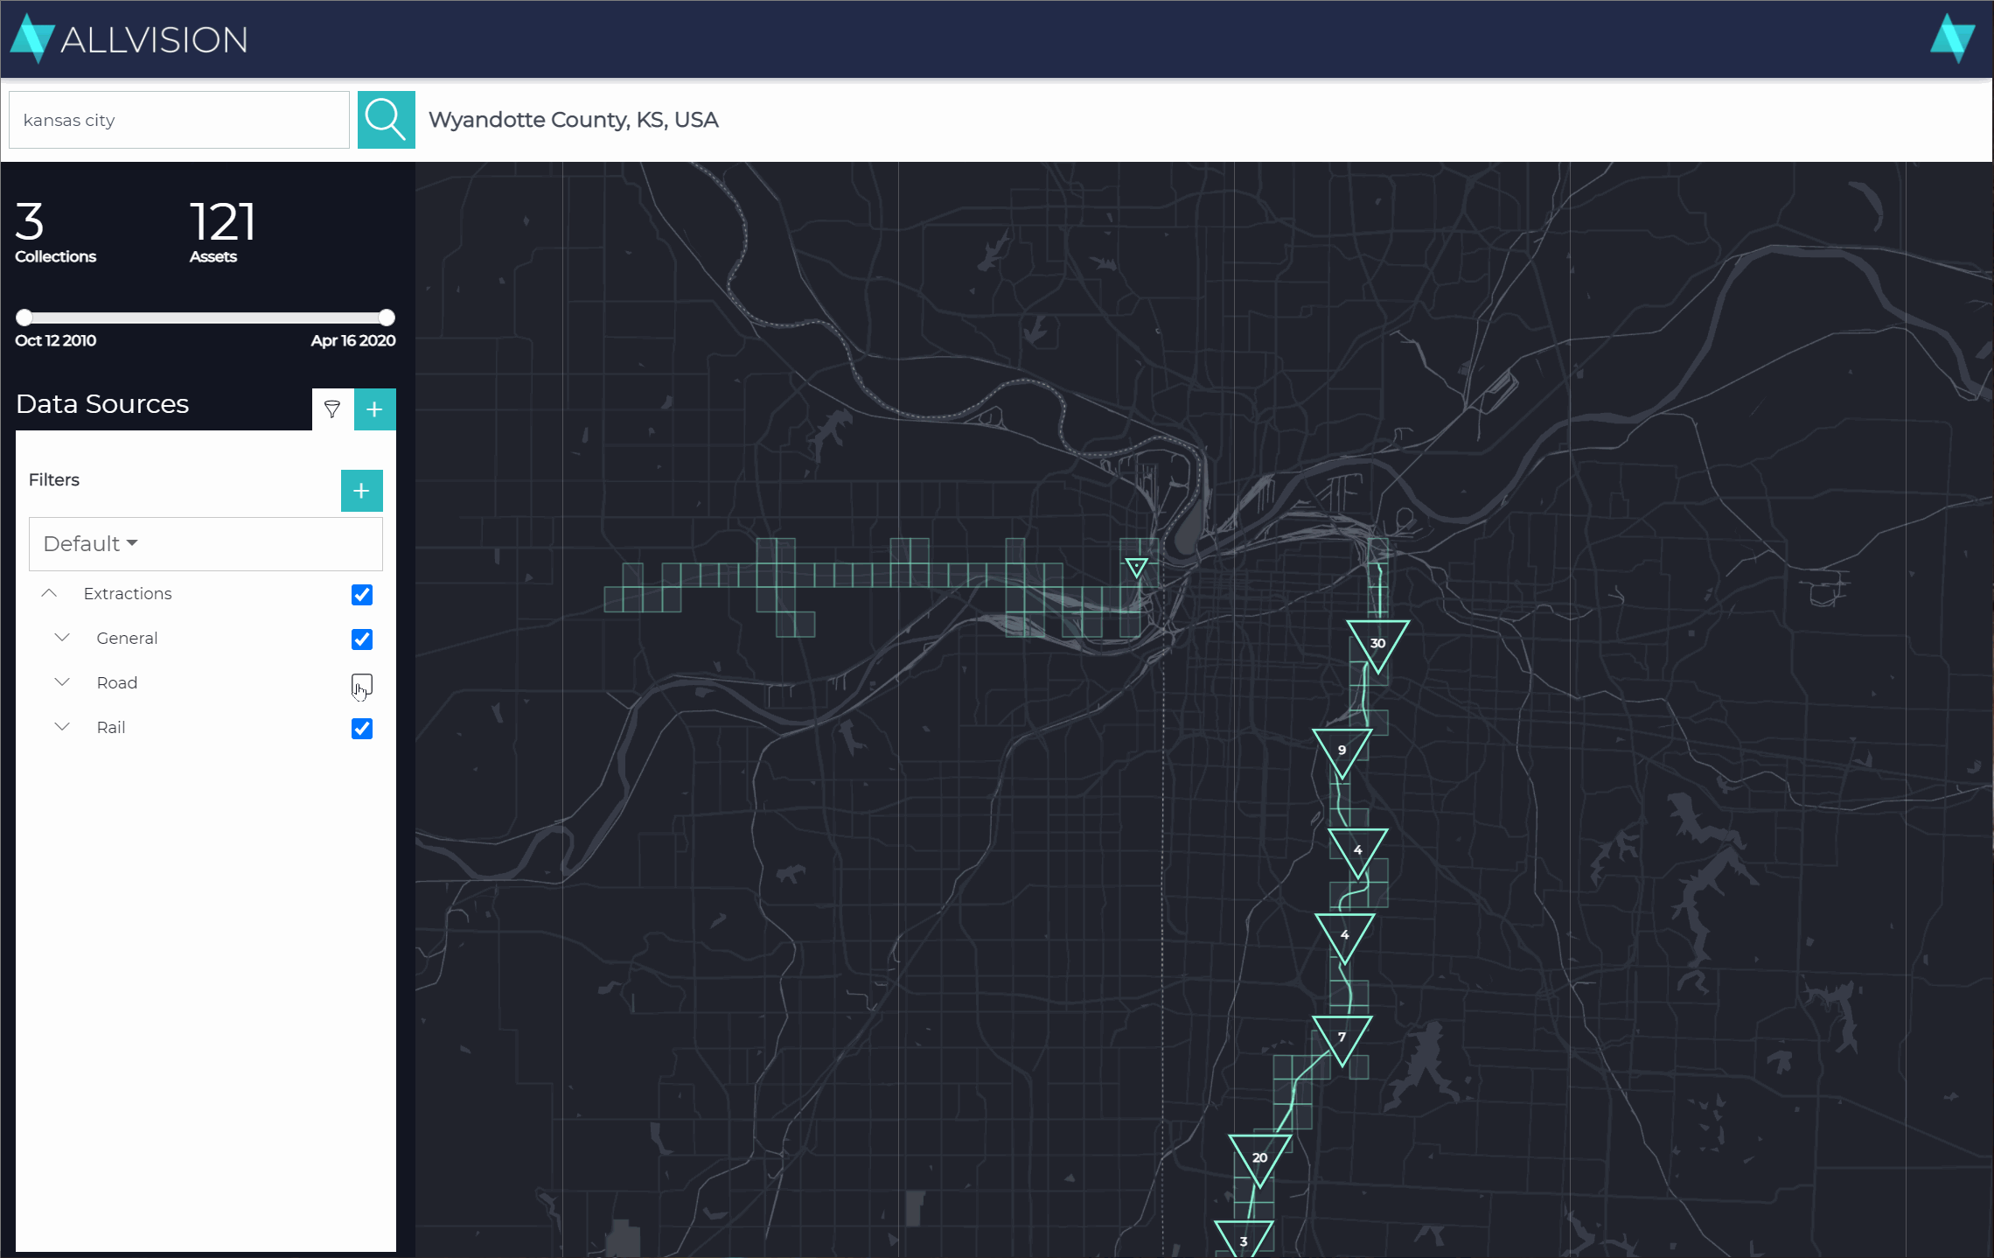Open the filter funnel icon

click(x=332, y=409)
